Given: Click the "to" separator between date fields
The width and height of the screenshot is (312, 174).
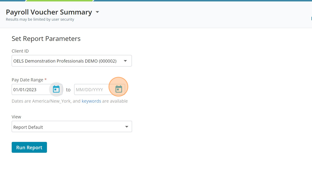Looking at the screenshot, I should (x=68, y=90).
